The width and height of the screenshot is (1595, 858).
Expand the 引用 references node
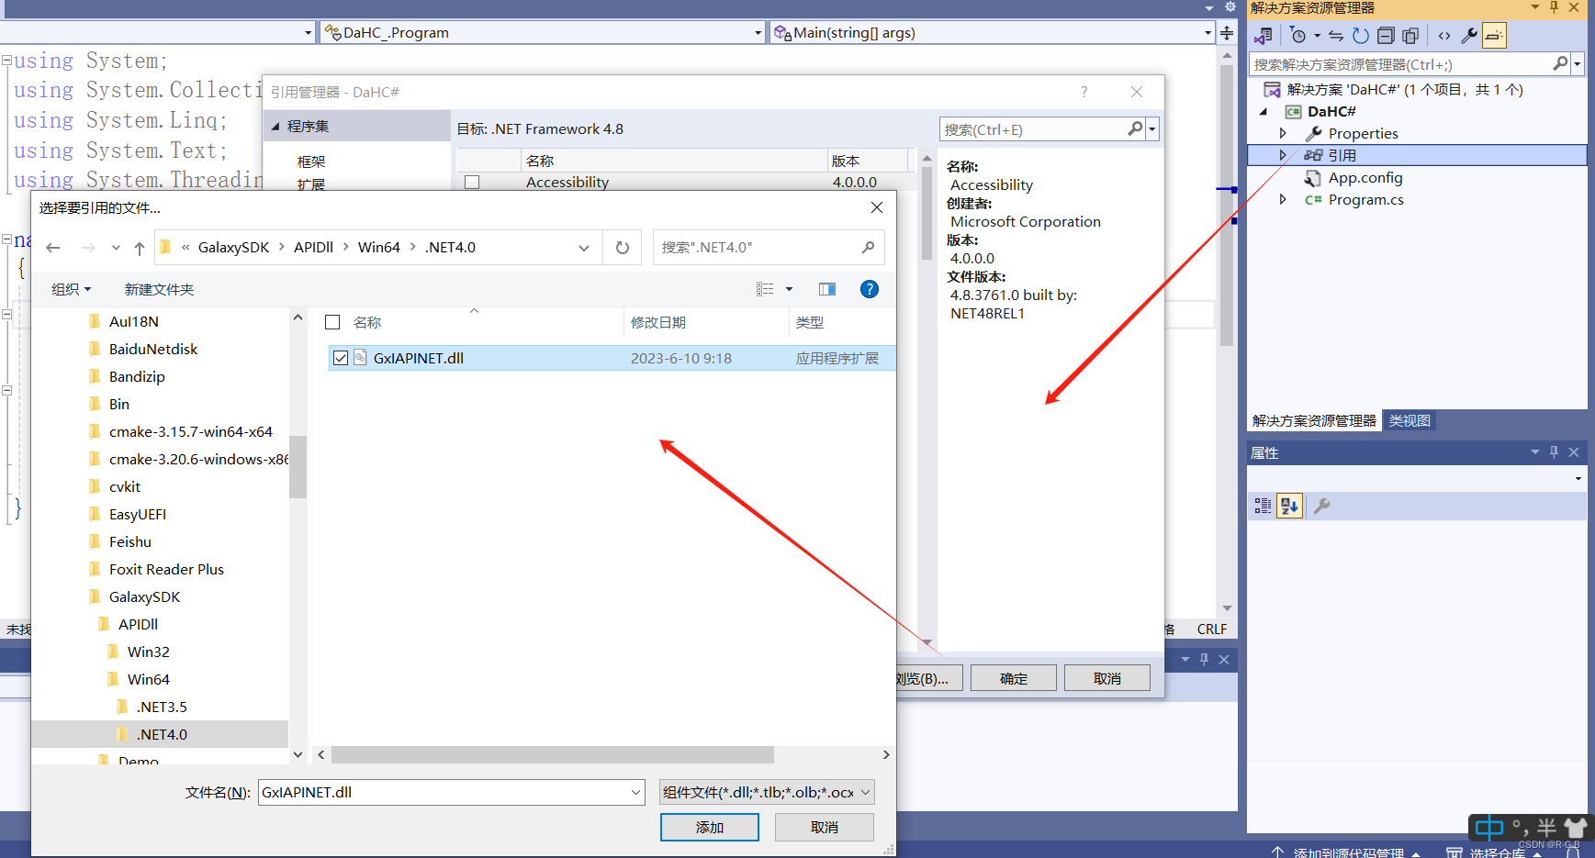[1283, 155]
